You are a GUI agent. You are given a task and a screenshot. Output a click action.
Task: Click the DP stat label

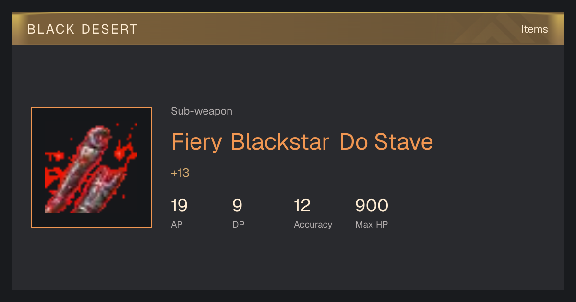pyautogui.click(x=239, y=224)
